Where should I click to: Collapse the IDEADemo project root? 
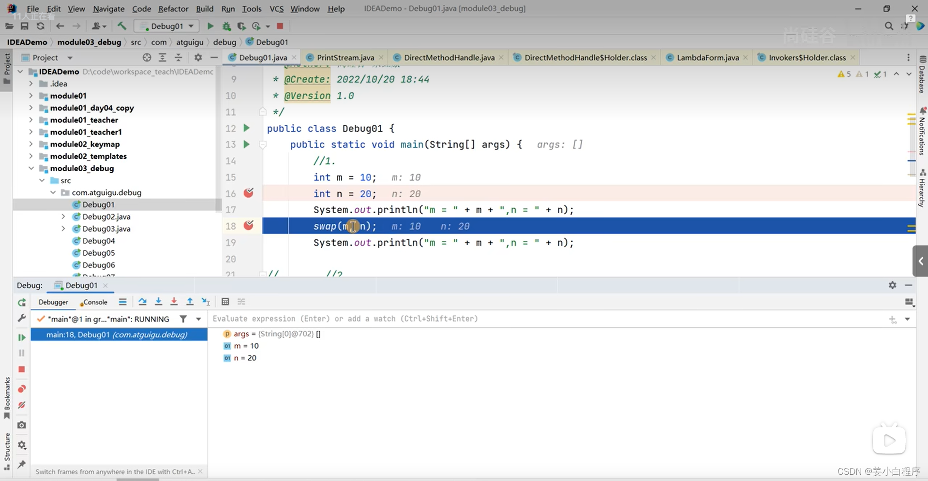coord(21,72)
